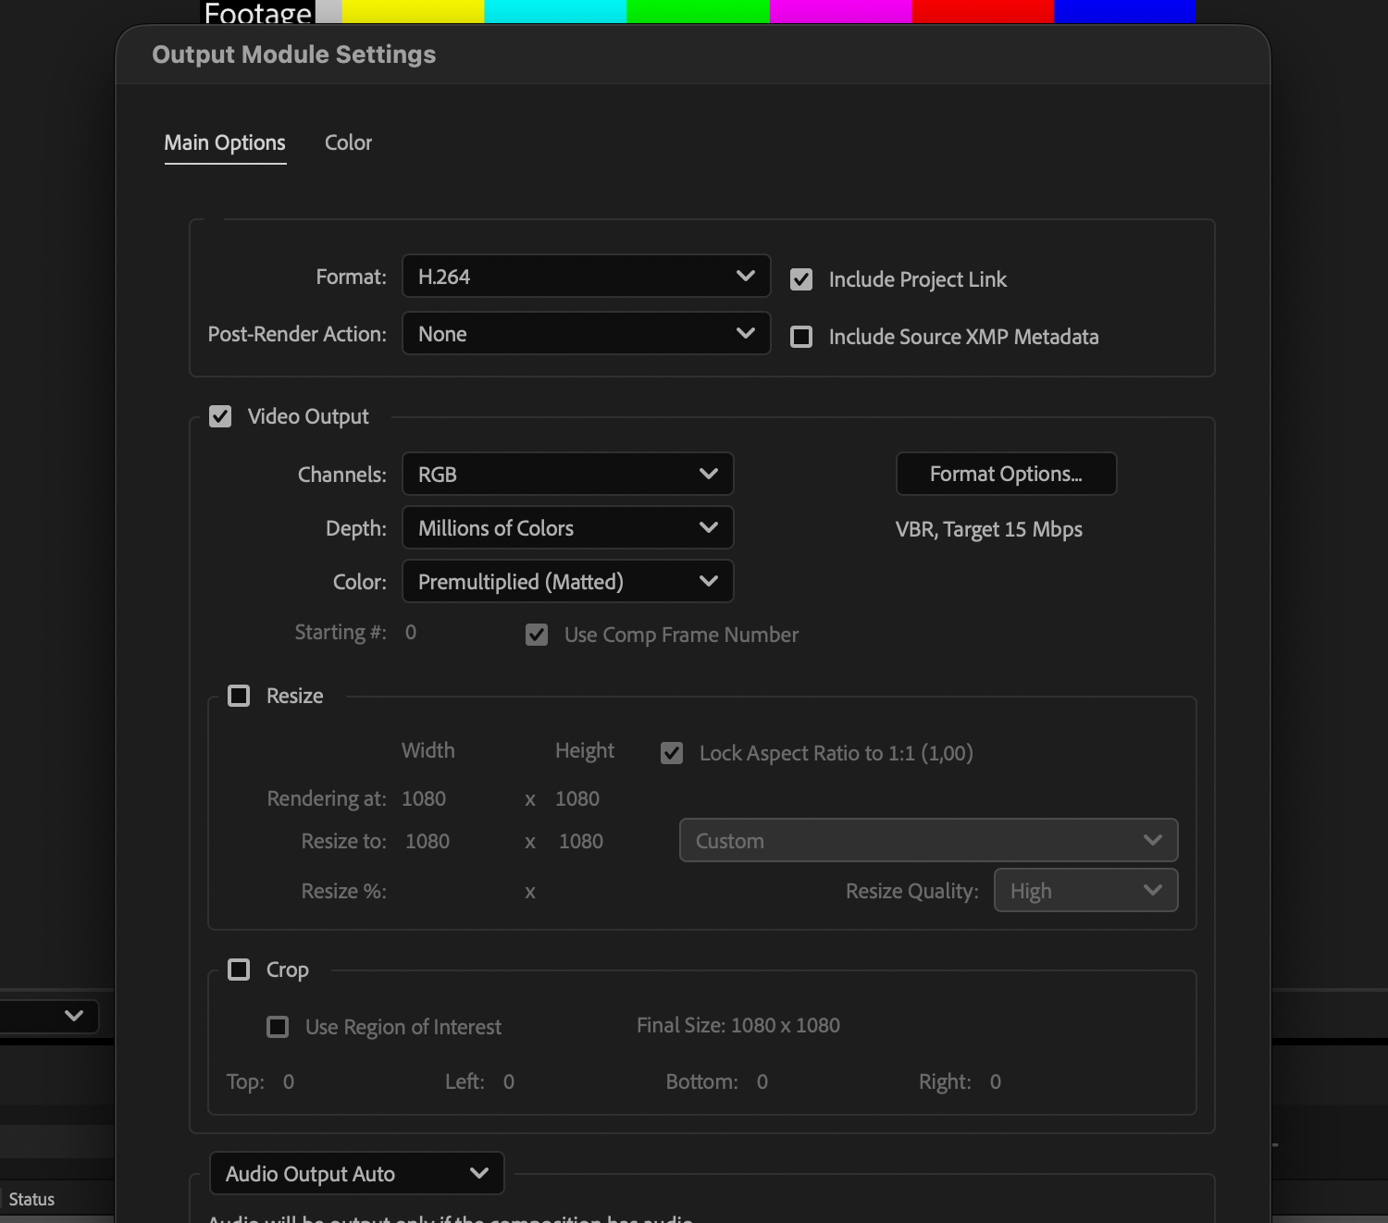
Task: Switch to the Main Options tab
Action: (x=225, y=143)
